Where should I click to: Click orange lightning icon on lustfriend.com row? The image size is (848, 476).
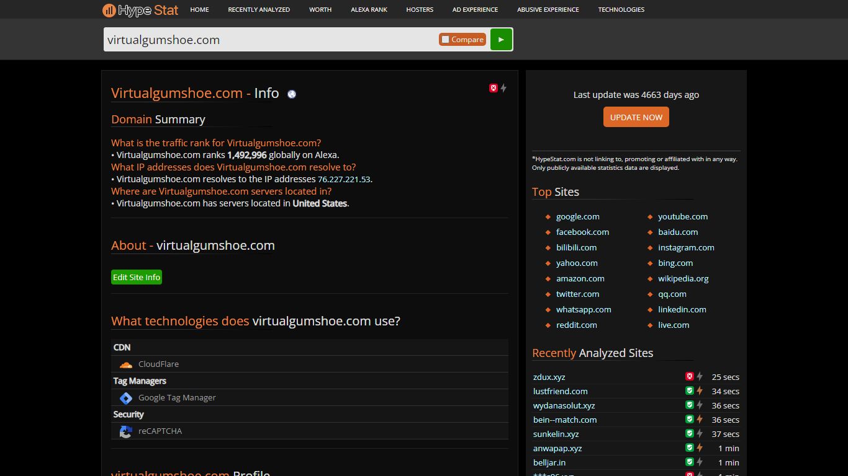pyautogui.click(x=700, y=391)
